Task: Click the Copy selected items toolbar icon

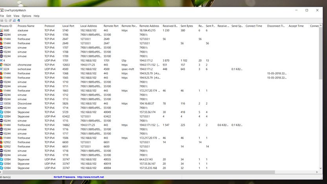Action: pyautogui.click(x=6, y=20)
